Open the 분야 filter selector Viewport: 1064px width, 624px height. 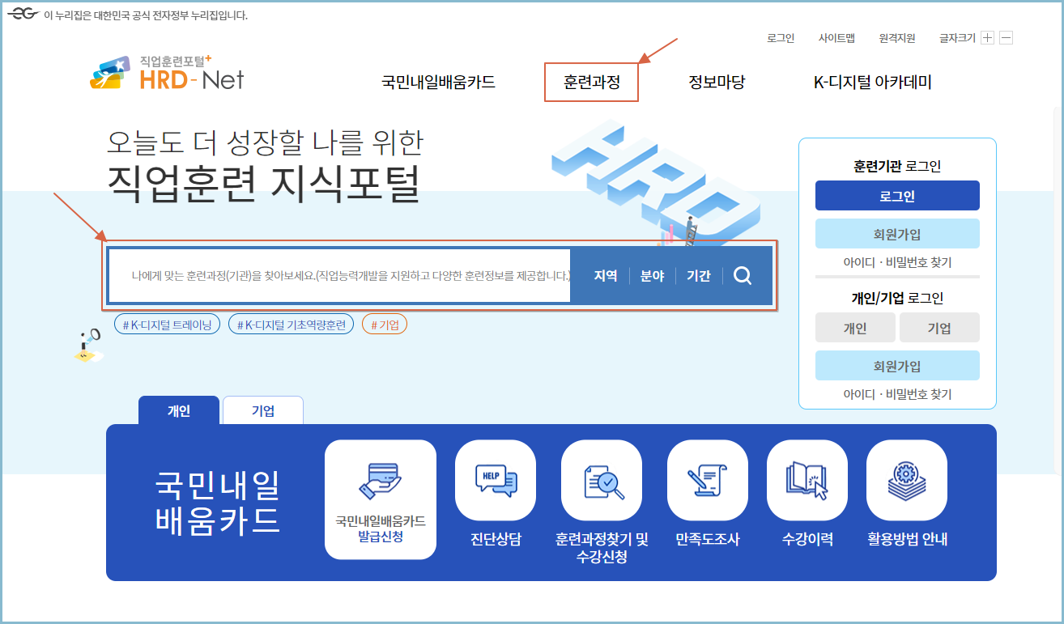click(x=652, y=275)
